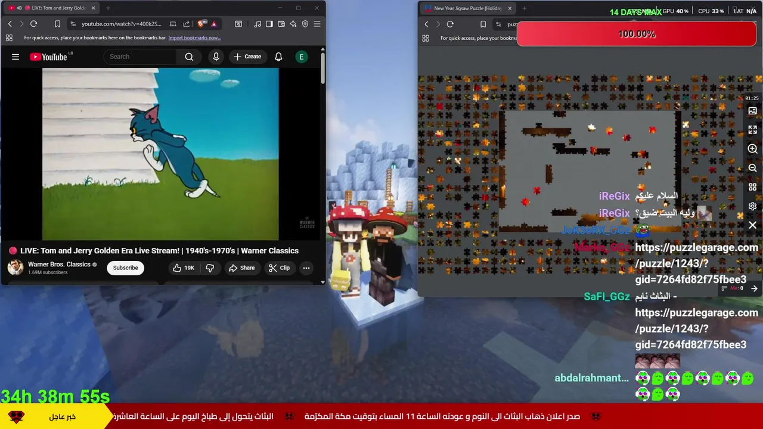Share the Tom and Jerry live stream
Image resolution: width=763 pixels, height=429 pixels.
point(241,268)
